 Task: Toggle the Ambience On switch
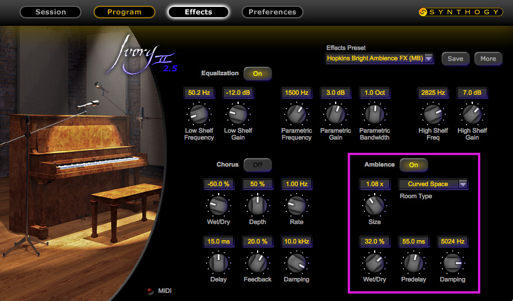[x=414, y=165]
